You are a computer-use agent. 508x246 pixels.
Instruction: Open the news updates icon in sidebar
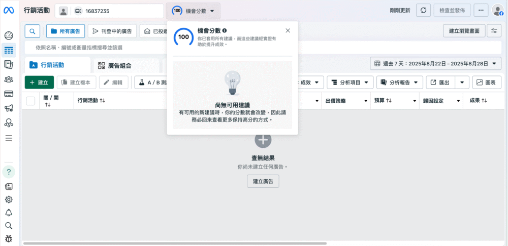click(9, 186)
